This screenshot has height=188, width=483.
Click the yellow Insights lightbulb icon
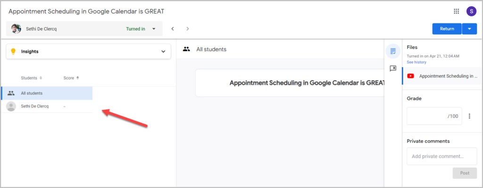(x=13, y=51)
